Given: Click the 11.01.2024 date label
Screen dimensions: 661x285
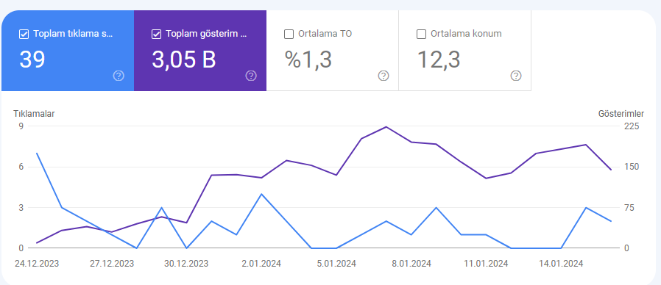Looking at the screenshot, I should coord(486,264).
